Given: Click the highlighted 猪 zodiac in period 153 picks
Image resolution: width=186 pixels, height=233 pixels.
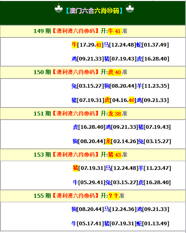Looking at the screenshot, I should coord(76,168).
